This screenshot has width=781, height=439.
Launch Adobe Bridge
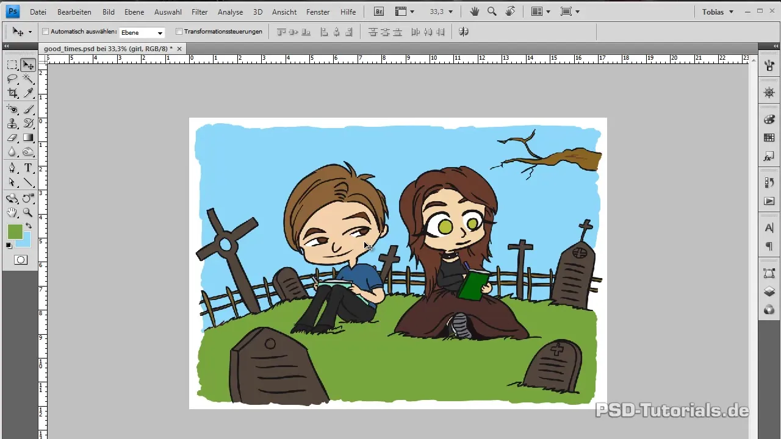click(379, 12)
